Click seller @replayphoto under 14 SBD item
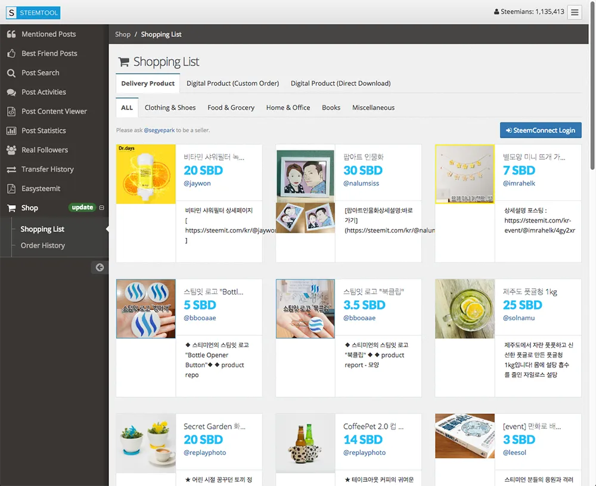The image size is (596, 486). click(364, 453)
